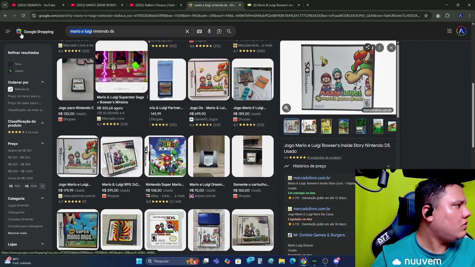Click the Google Shopping logo
Viewport: 475px width, 267px height.
[35, 32]
